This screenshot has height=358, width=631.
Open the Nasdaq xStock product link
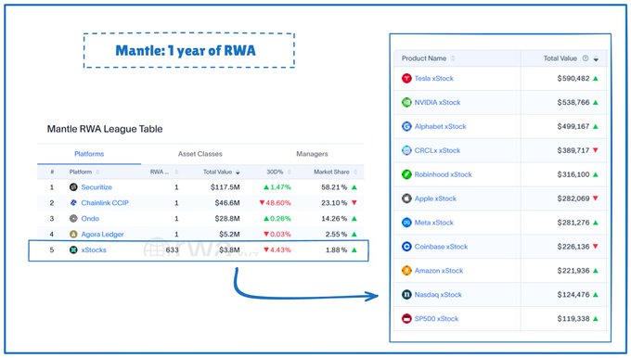438,294
